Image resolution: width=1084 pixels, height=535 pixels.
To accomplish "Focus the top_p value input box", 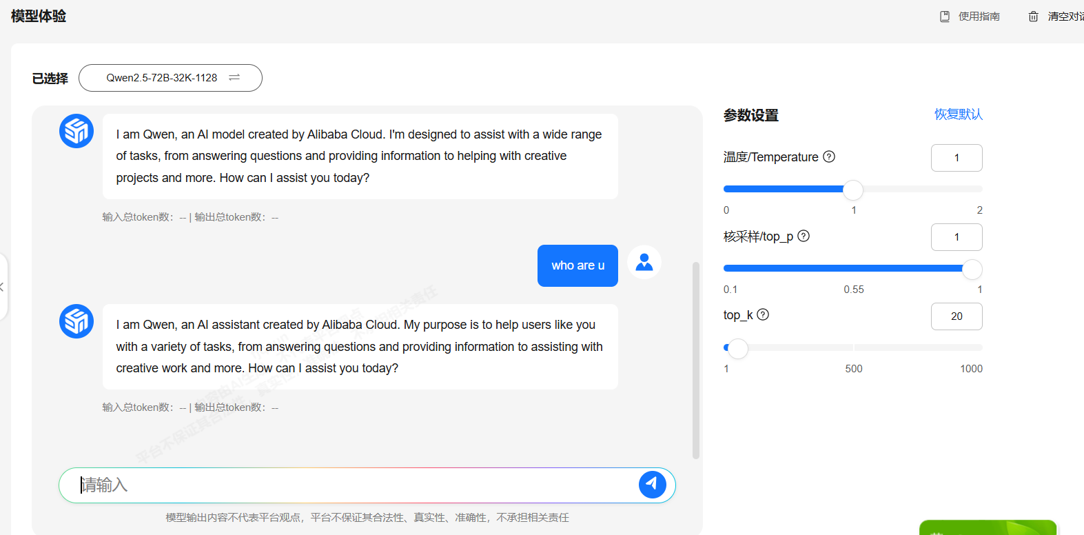I will (956, 237).
